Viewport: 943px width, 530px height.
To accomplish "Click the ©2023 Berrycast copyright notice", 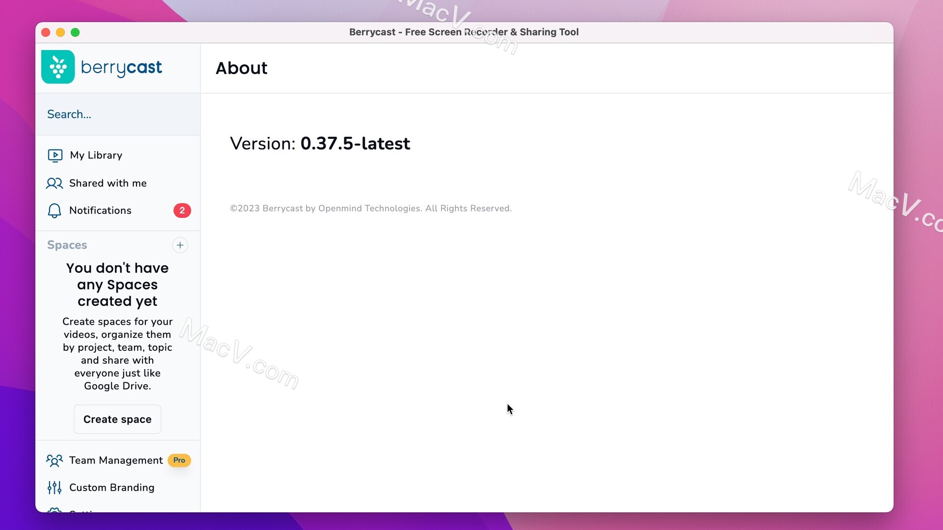I will click(x=371, y=209).
